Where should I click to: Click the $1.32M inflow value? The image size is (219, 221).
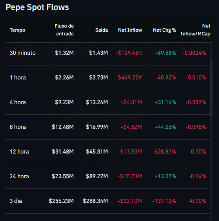[64, 53]
